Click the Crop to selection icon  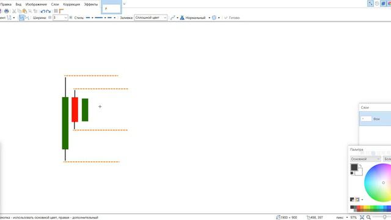pyautogui.click(x=30, y=11)
